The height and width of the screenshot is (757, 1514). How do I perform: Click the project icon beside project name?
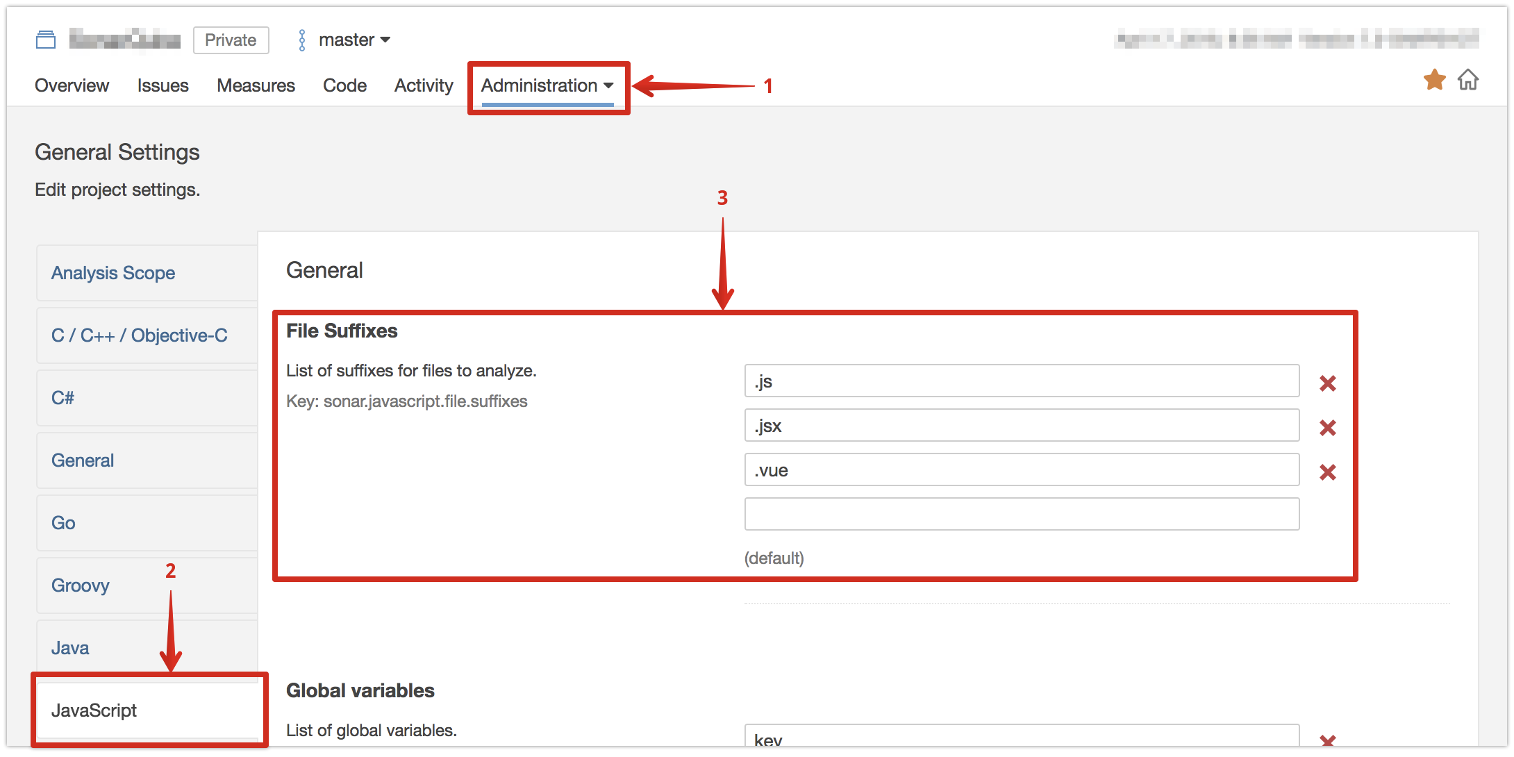(x=46, y=40)
